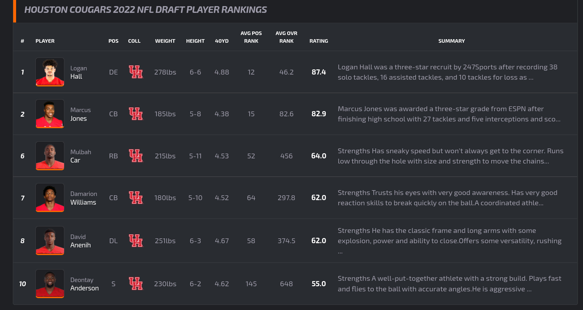Sort by the 40YD column header

click(x=222, y=41)
